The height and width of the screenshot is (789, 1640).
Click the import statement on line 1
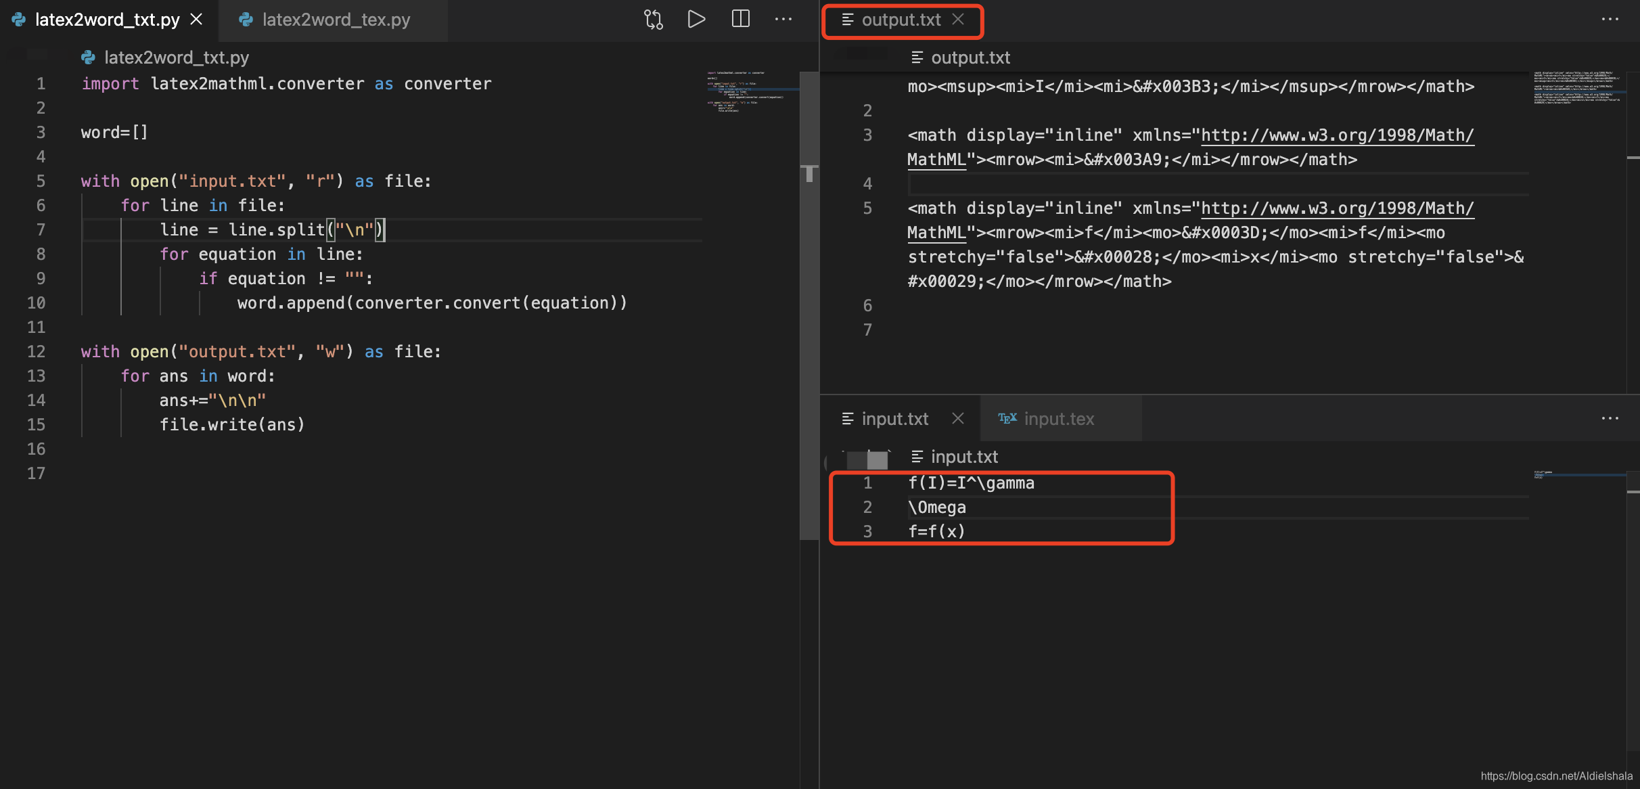click(x=286, y=84)
